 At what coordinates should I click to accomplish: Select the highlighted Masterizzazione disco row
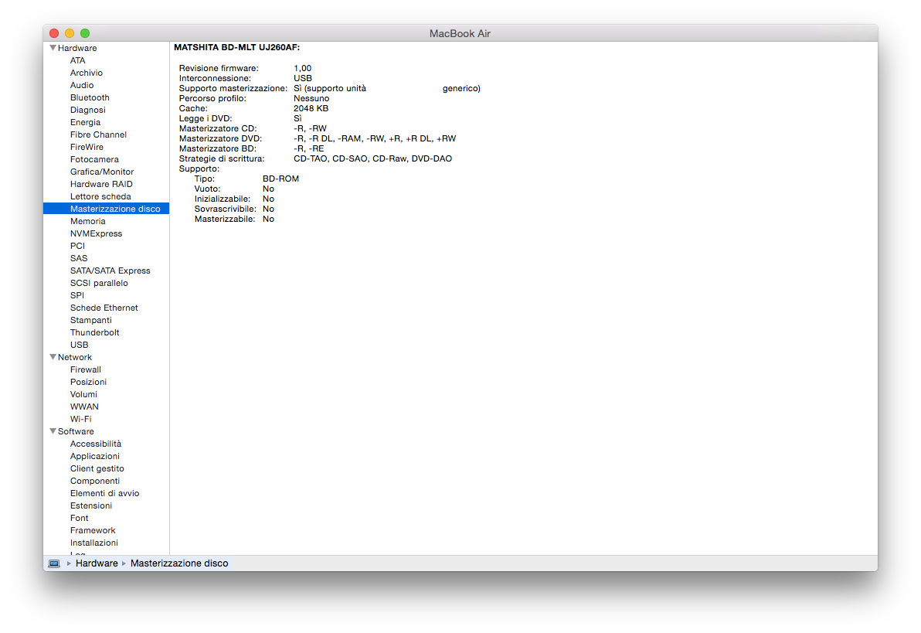[x=107, y=209]
